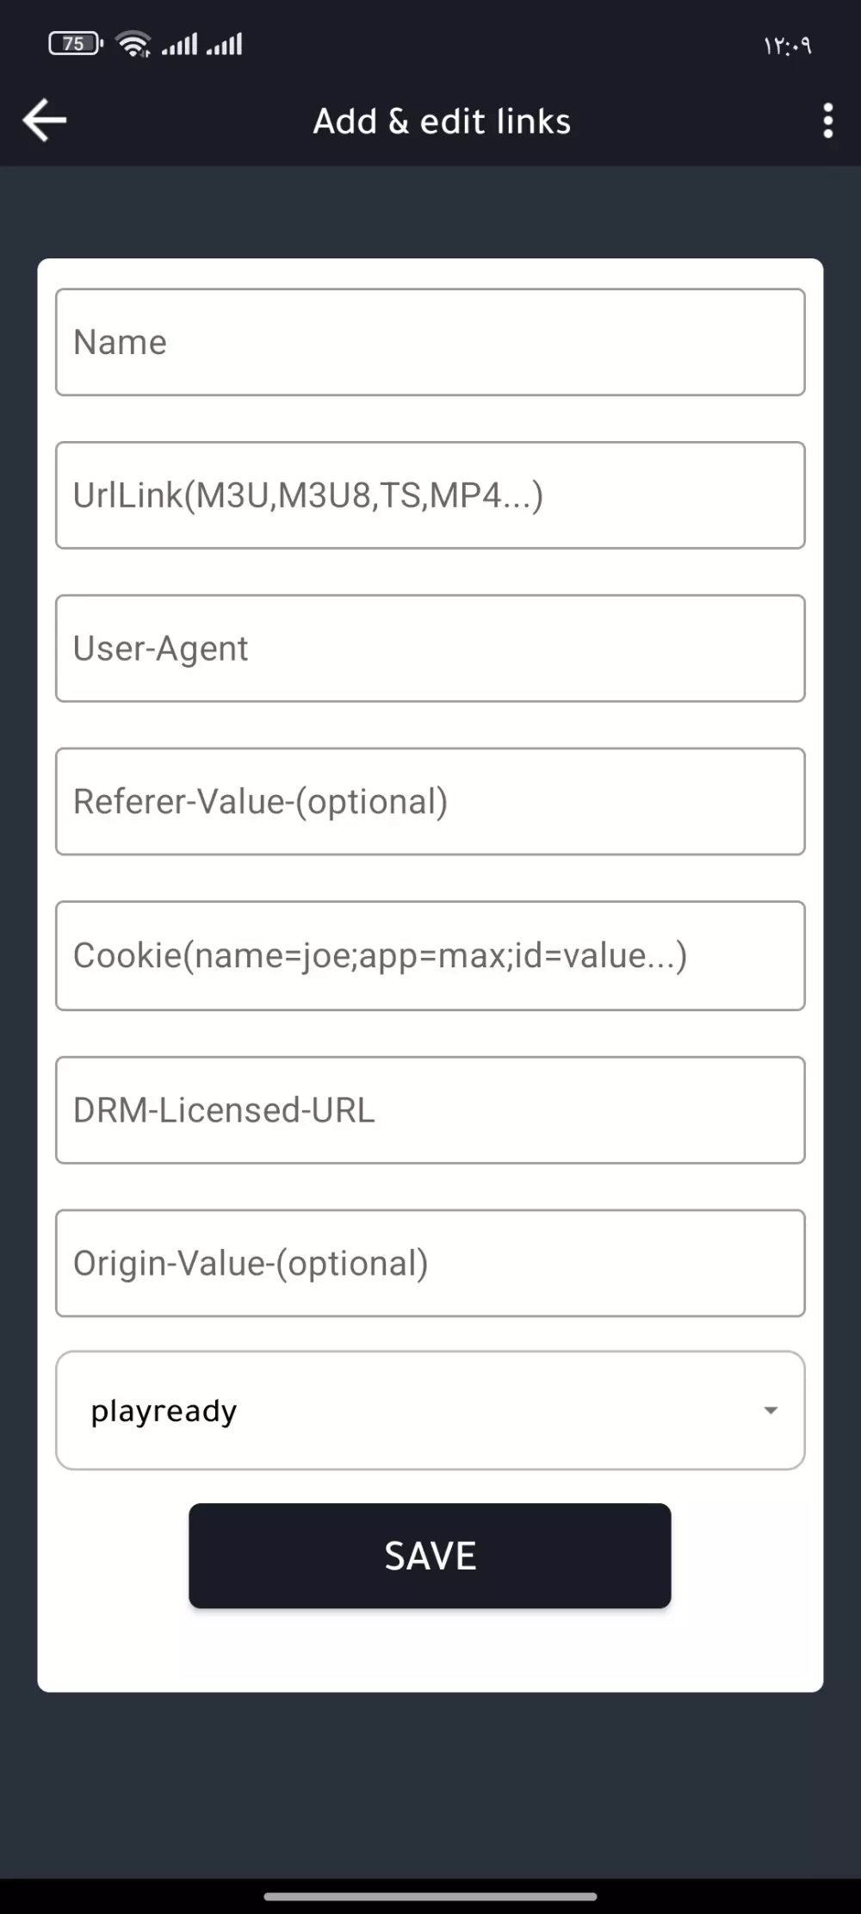Click the DRM-Licensed-URL field
861x1914 pixels.
click(430, 1110)
